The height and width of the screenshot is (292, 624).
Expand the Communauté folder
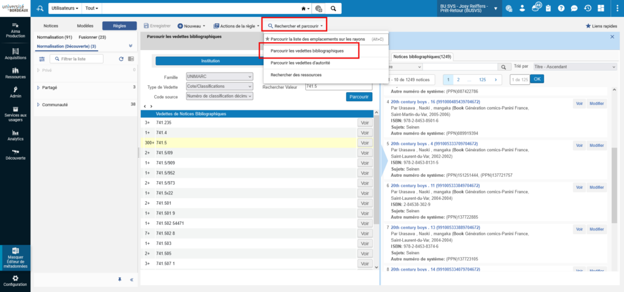(x=38, y=105)
